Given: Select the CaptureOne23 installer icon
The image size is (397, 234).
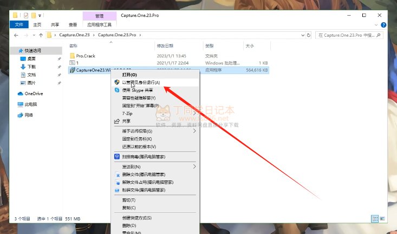Looking at the screenshot, I should coord(72,70).
